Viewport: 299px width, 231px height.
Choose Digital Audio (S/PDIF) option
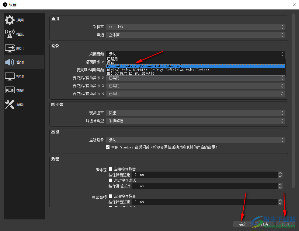point(196,70)
